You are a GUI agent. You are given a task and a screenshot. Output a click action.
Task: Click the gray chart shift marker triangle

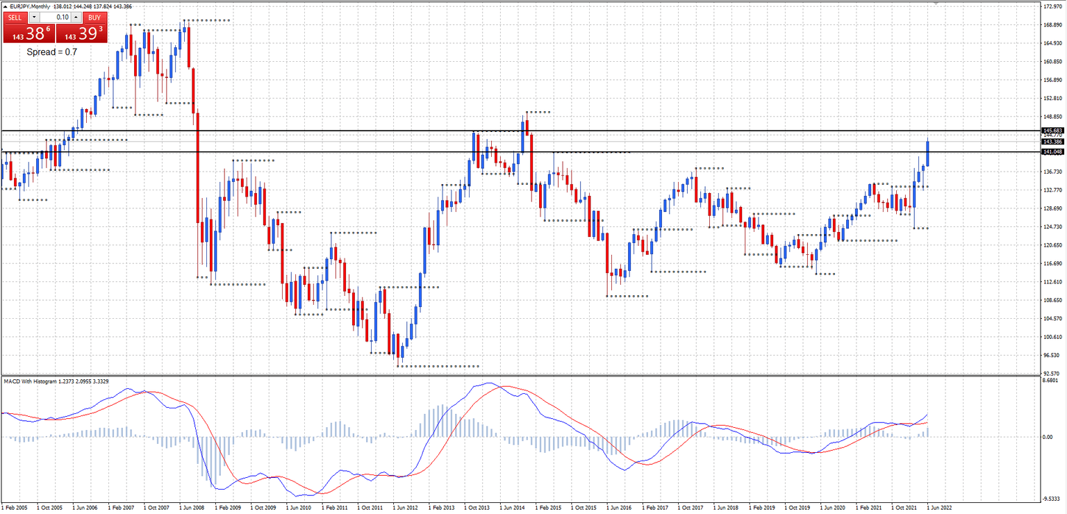click(x=936, y=3)
